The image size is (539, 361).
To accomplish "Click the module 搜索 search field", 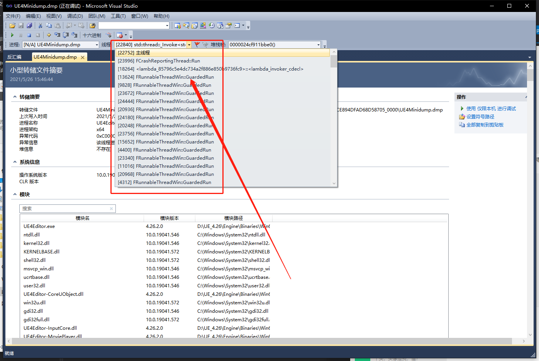I will (x=68, y=209).
